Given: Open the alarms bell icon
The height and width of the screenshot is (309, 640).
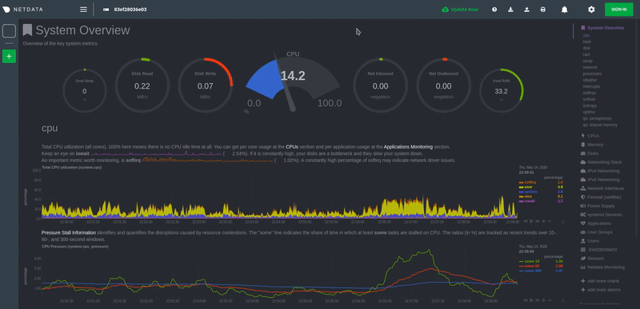Looking at the screenshot, I should [x=565, y=10].
